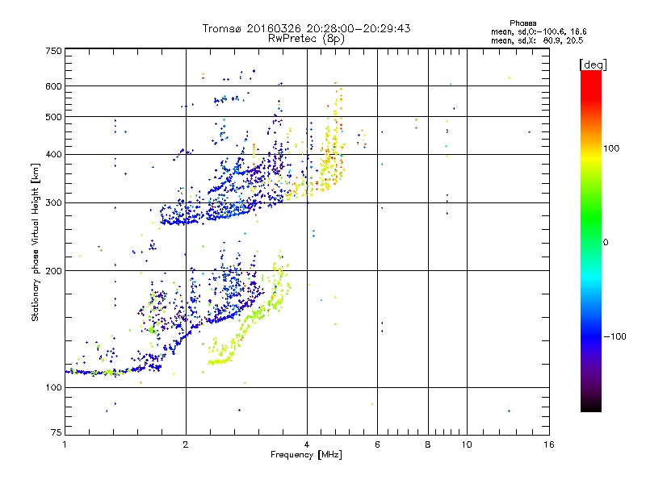
Task: Click the x-axis tick label "16"
Action: coord(549,444)
